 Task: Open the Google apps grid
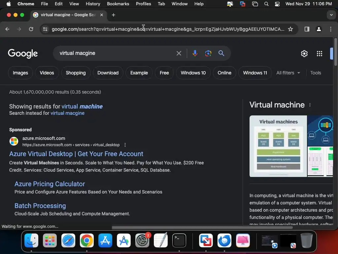point(319,53)
